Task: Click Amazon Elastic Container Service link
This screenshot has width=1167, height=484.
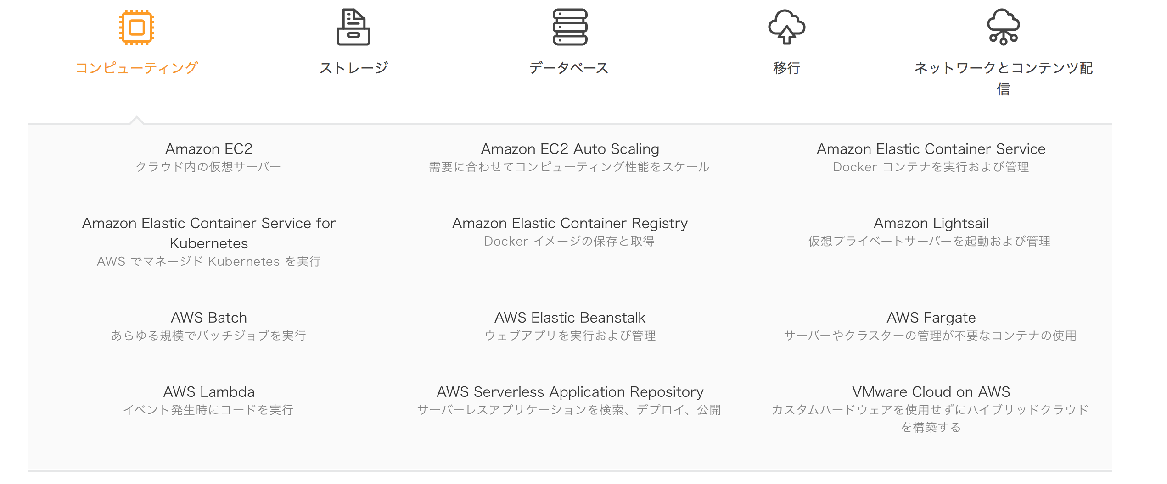Action: 931,149
